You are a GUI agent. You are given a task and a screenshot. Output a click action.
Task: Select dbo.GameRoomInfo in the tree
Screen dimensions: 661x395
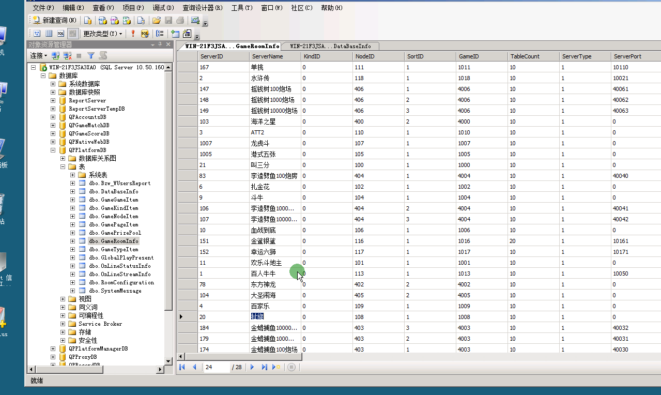click(113, 241)
